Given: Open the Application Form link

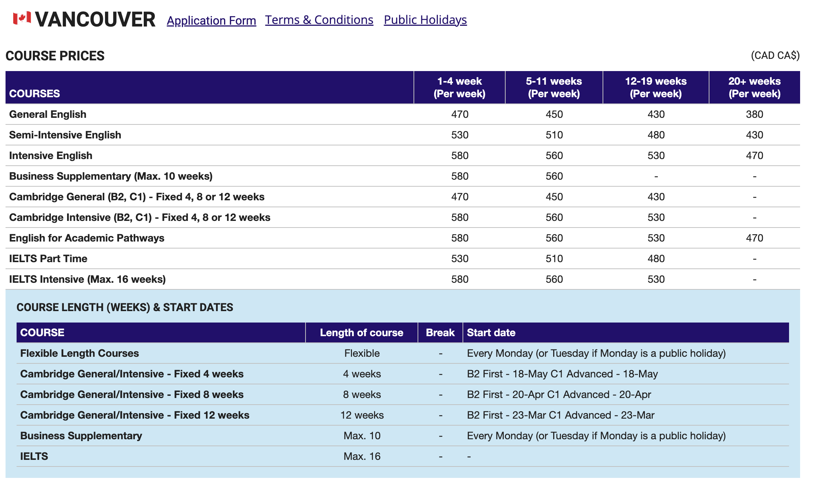Looking at the screenshot, I should 211,20.
